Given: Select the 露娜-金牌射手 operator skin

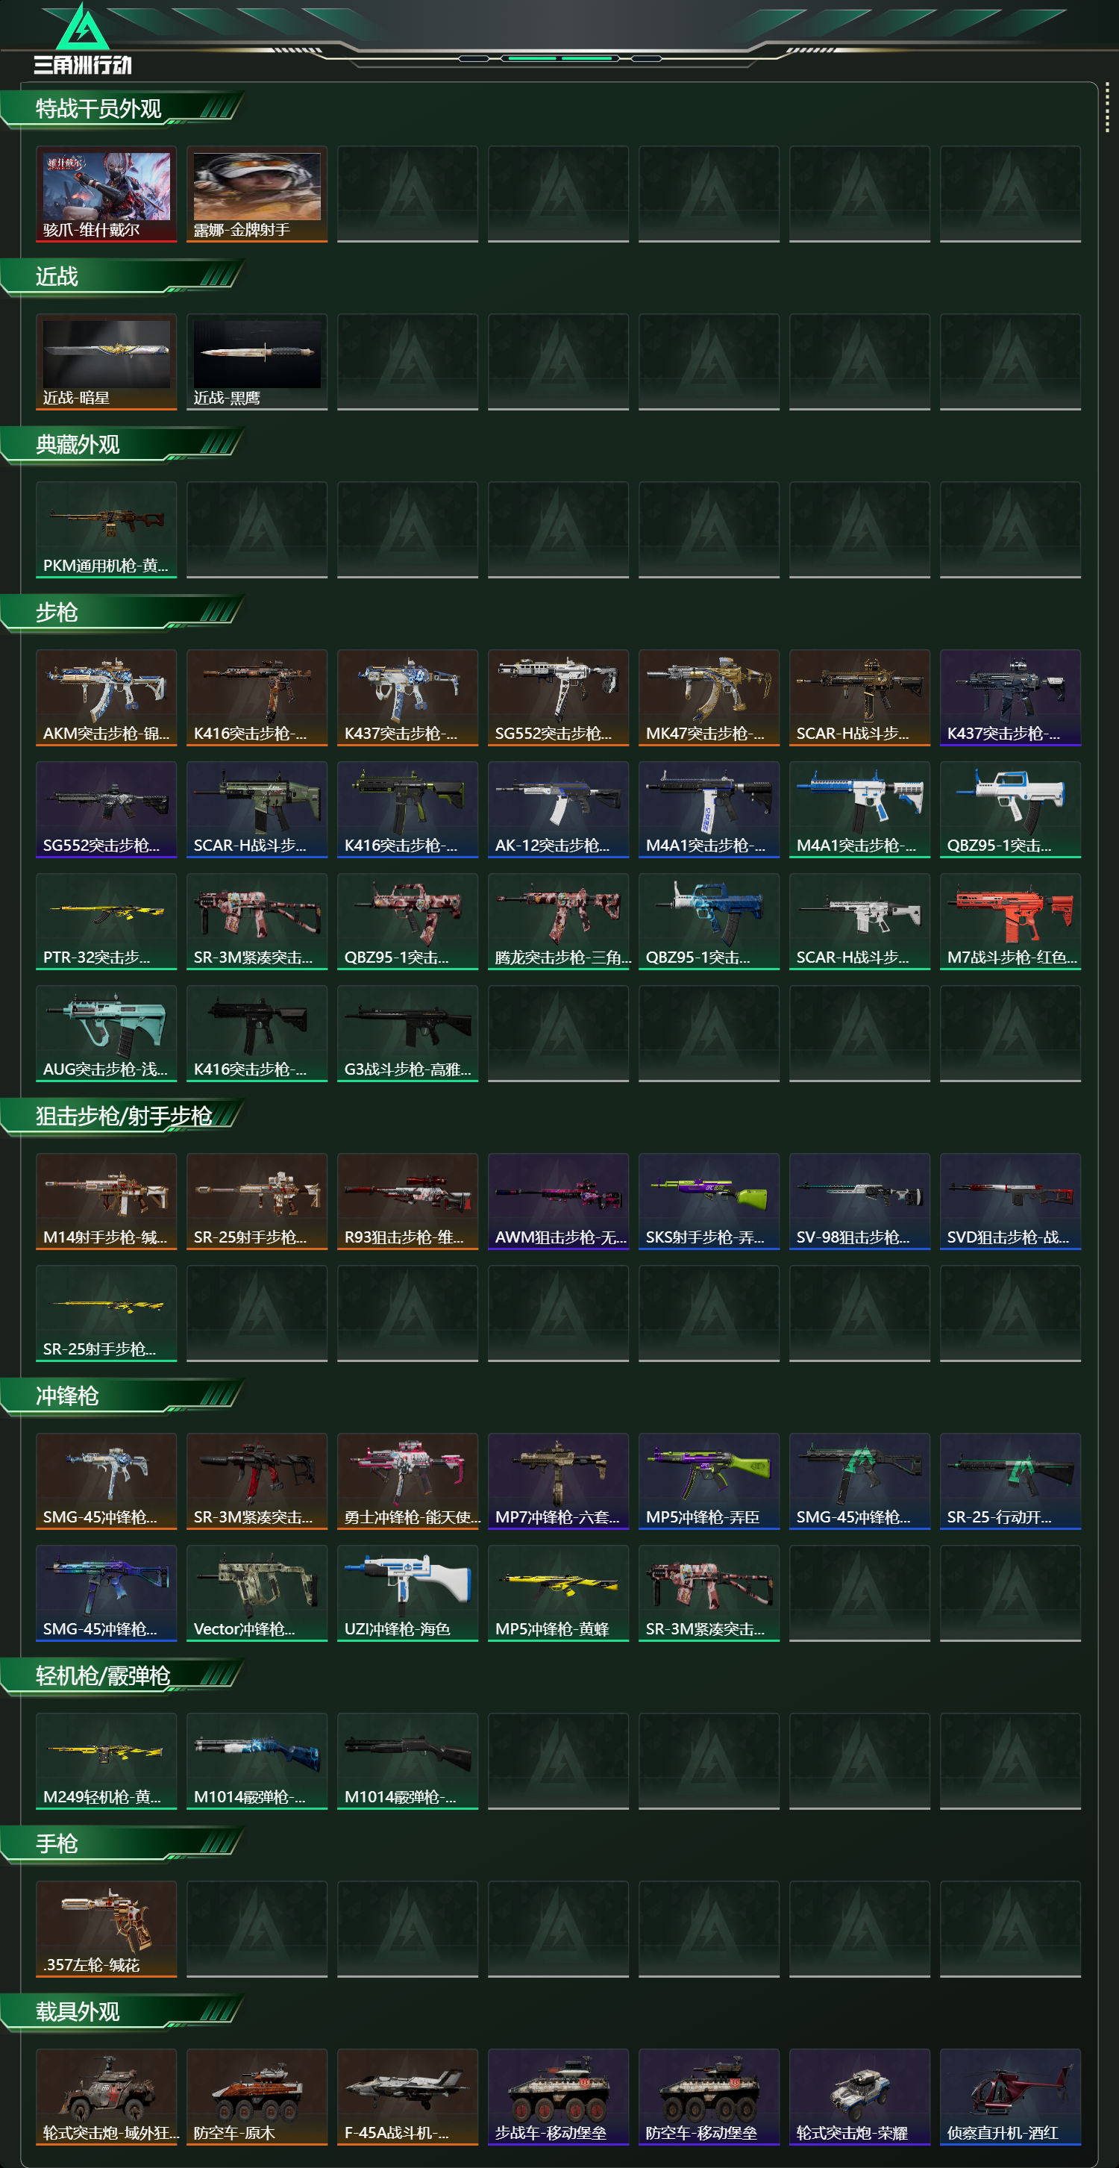Looking at the screenshot, I should (x=257, y=195).
